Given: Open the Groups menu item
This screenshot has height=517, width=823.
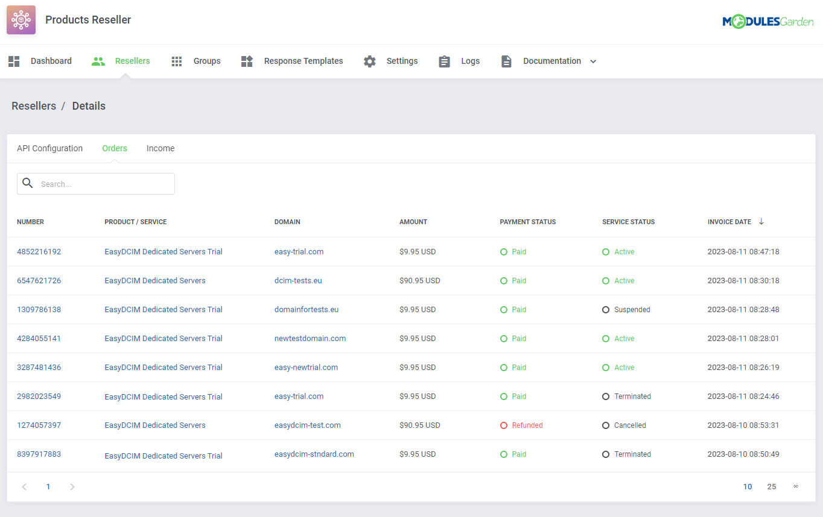Looking at the screenshot, I should pyautogui.click(x=207, y=61).
